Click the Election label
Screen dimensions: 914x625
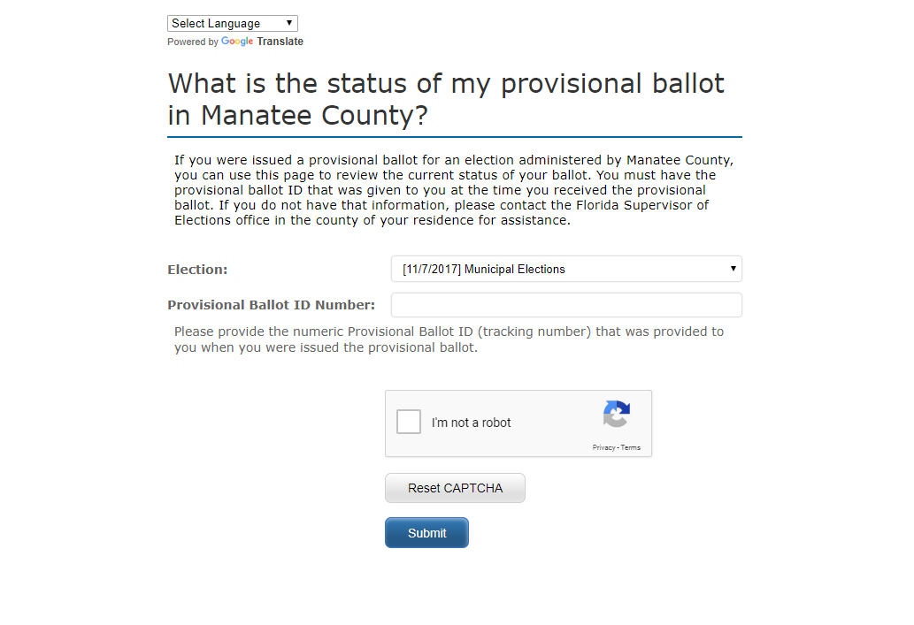[x=197, y=270]
